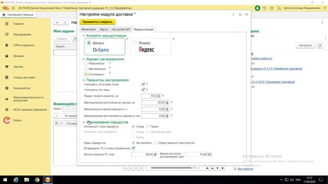Toggle Учитывать гео зоны checkbox

(143, 90)
